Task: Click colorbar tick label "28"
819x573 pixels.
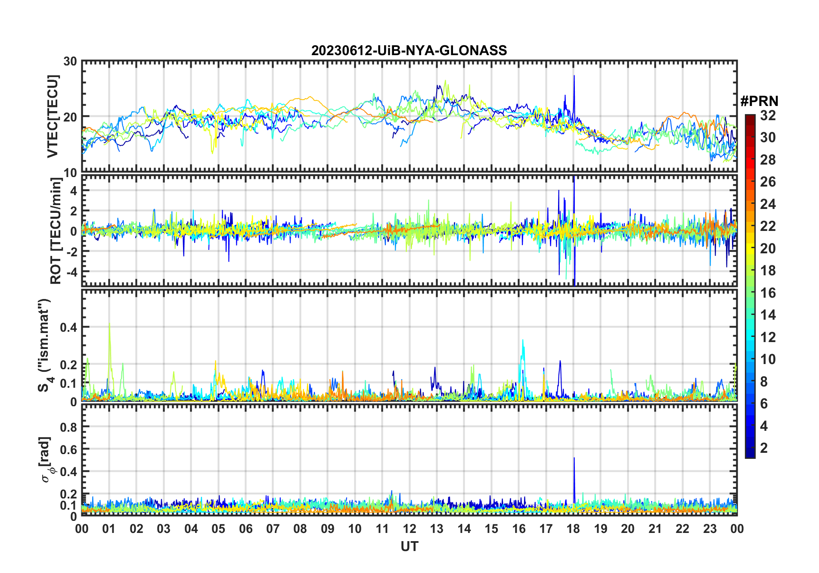Action: click(x=768, y=160)
